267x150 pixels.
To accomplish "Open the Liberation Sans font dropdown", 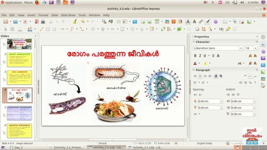I will (241, 48).
